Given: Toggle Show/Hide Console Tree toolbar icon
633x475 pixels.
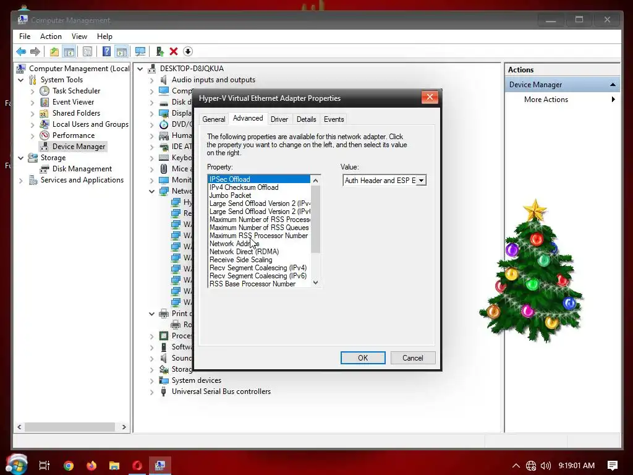Looking at the screenshot, I should tap(69, 52).
